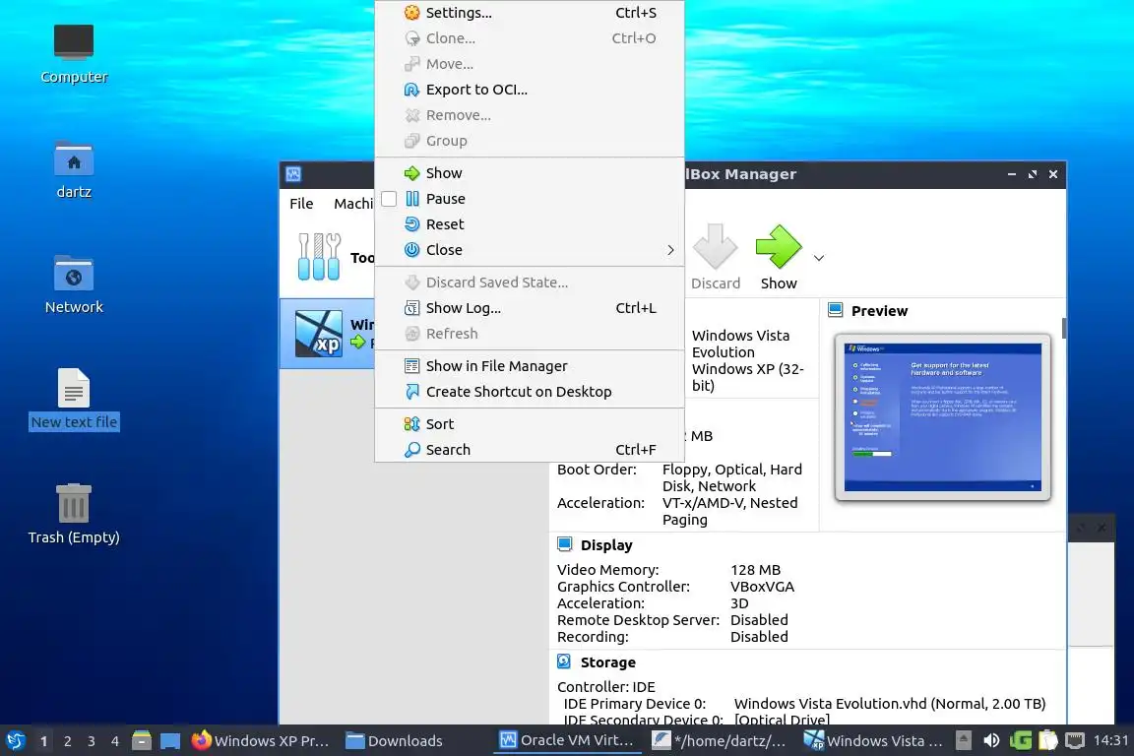This screenshot has height=756, width=1134.
Task: Open the File menu in VirtualBox Manager
Action: click(301, 204)
